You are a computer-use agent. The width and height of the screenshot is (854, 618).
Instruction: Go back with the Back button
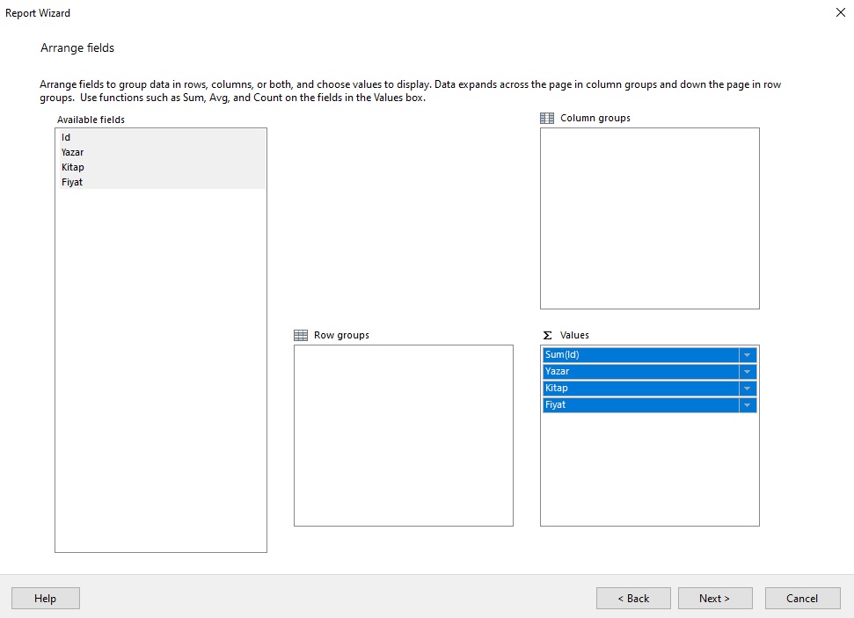pos(633,599)
